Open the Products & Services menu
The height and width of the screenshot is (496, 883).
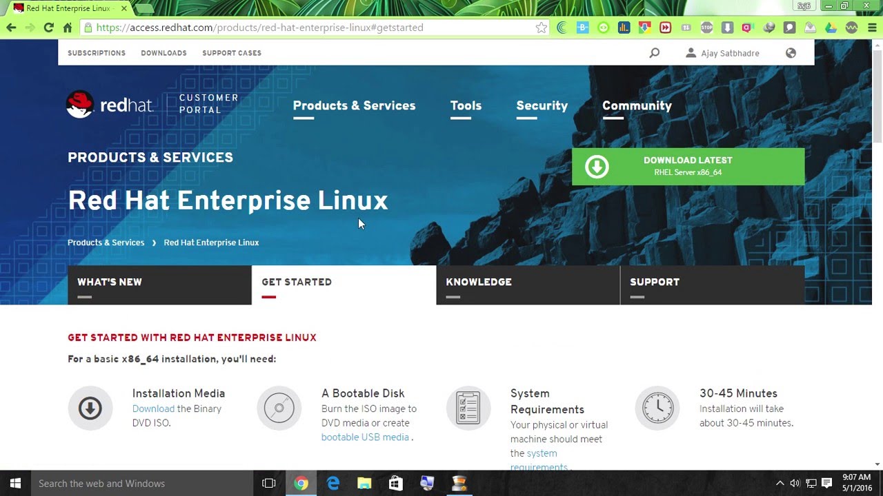tap(354, 105)
